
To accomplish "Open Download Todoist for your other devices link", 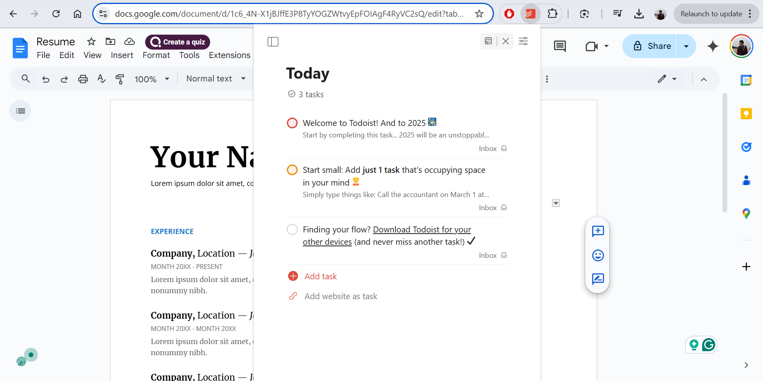I will click(422, 230).
